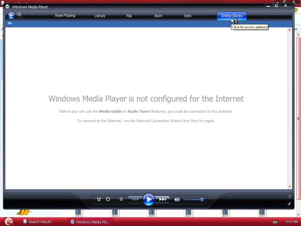The image size is (301, 226).
Task: Click the 5:43 AM clock
Action: (x=292, y=222)
